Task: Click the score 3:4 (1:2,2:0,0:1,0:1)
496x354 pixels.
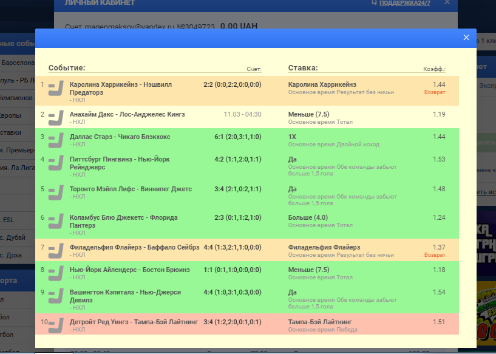Action: (x=232, y=322)
